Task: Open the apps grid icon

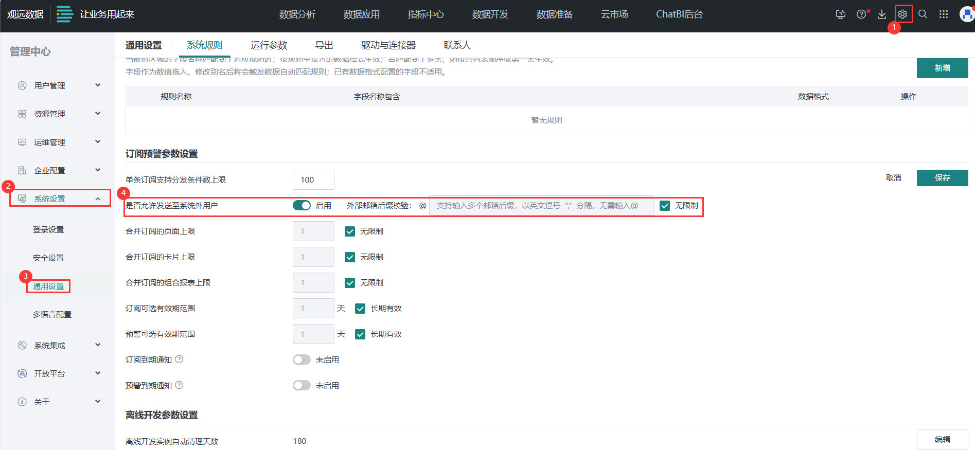Action: click(x=944, y=14)
